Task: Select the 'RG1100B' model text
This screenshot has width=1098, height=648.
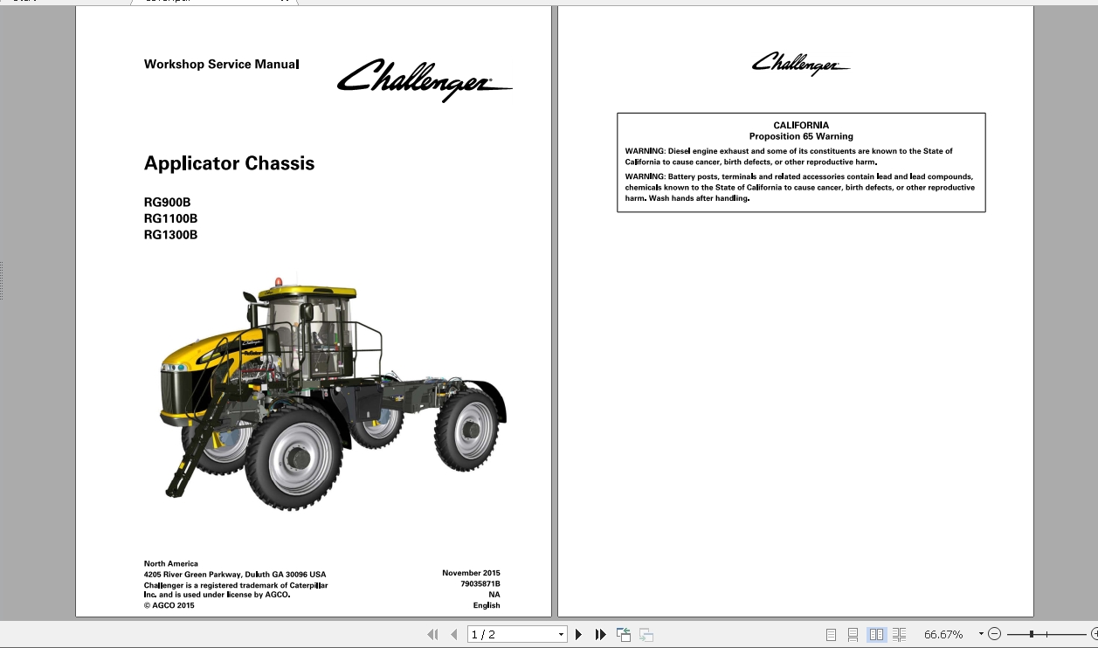Action: [170, 218]
